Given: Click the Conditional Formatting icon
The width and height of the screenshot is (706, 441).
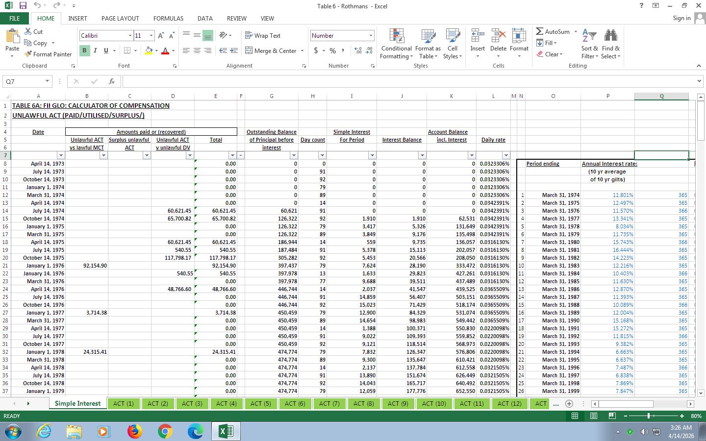Looking at the screenshot, I should (x=396, y=36).
